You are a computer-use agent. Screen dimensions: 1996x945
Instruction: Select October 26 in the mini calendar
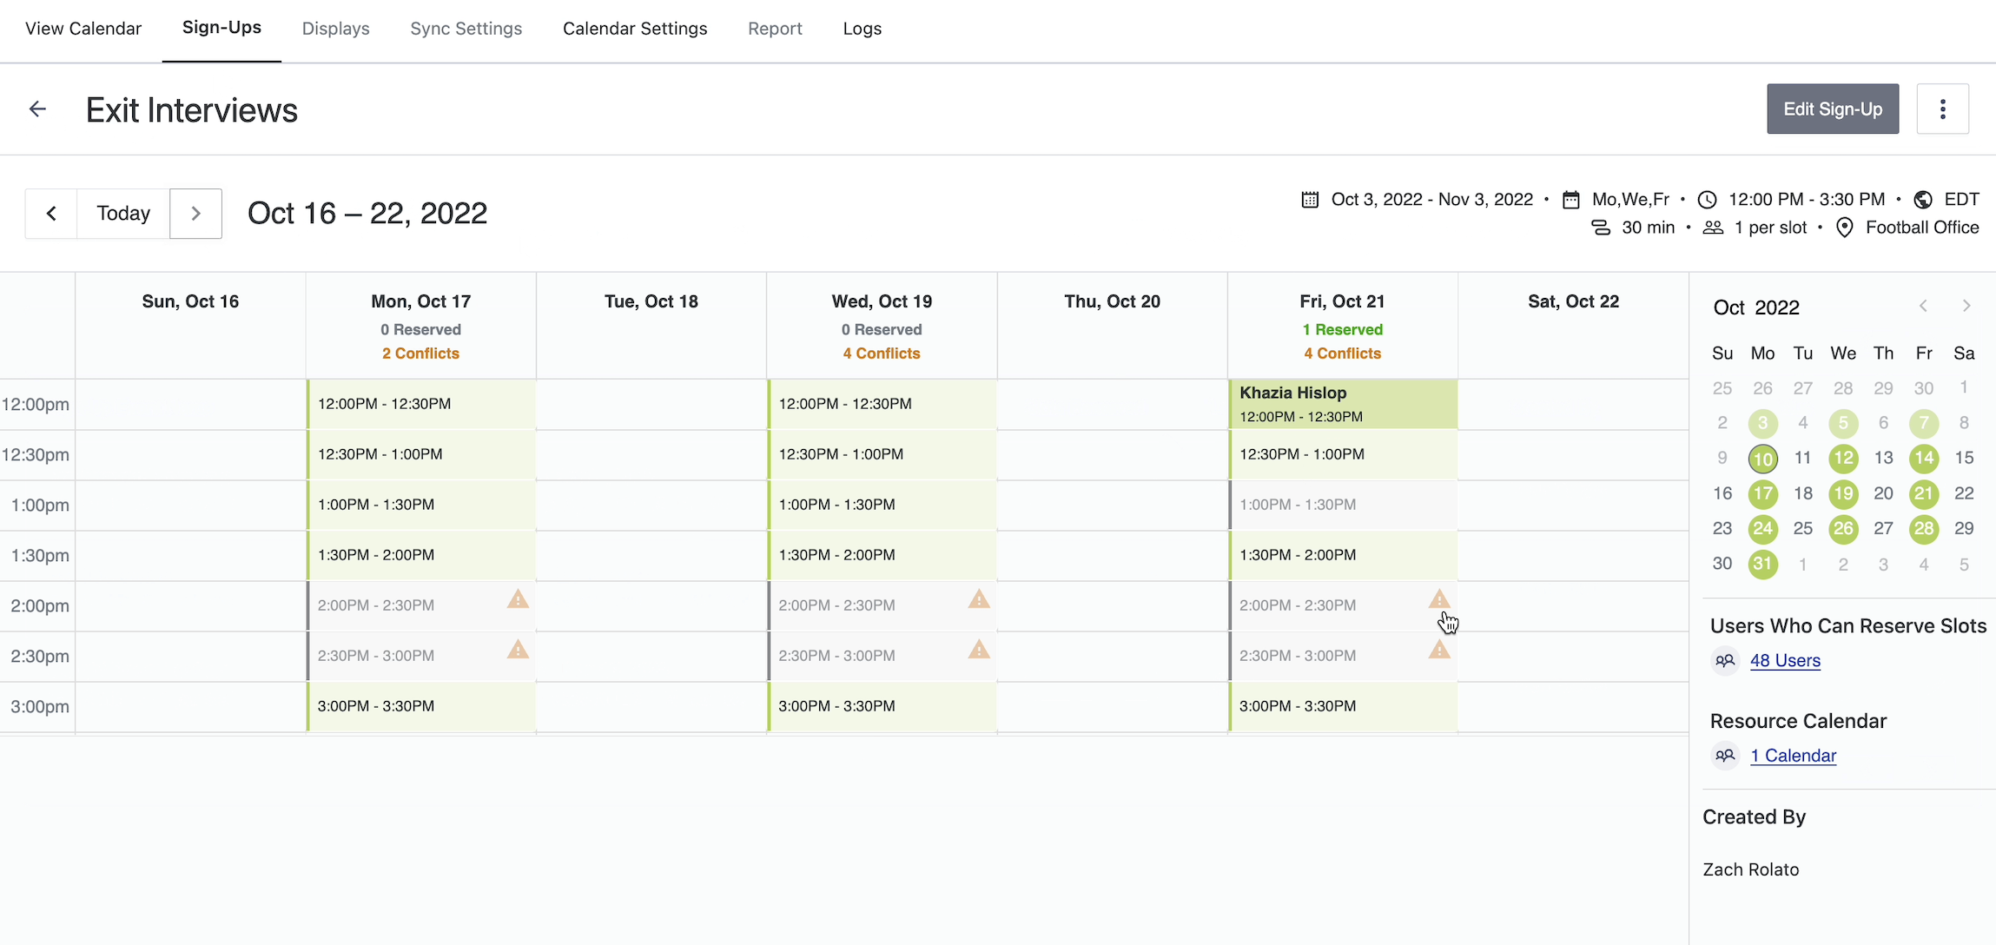[x=1842, y=528]
